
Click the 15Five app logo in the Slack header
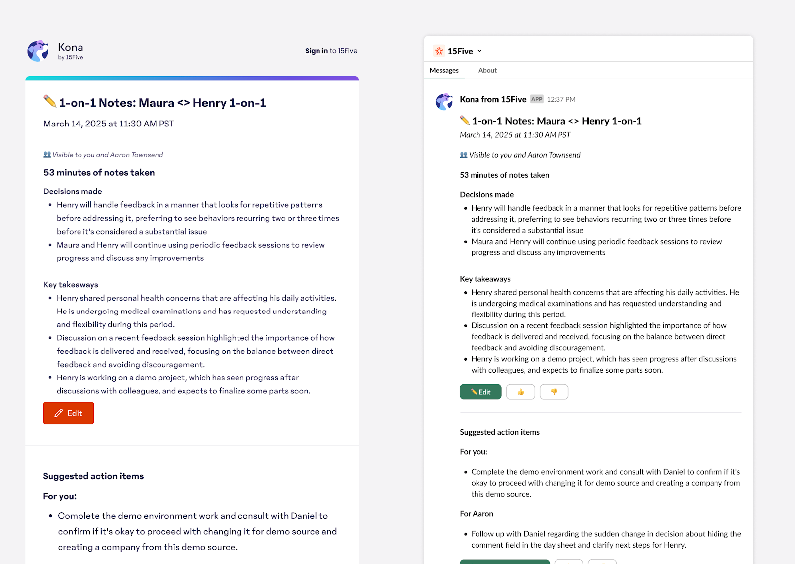pyautogui.click(x=439, y=51)
